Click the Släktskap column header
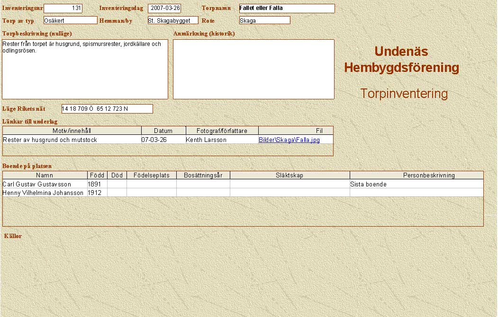Viewport: 498px width, 317px height. point(290,175)
